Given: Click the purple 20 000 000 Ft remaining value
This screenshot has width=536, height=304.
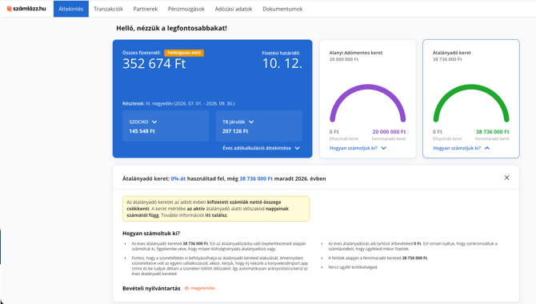Looking at the screenshot, I should tap(389, 132).
